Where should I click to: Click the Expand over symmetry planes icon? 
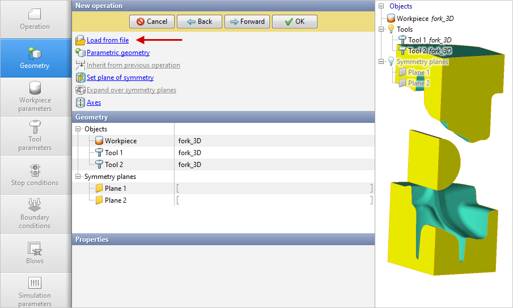pyautogui.click(x=80, y=90)
